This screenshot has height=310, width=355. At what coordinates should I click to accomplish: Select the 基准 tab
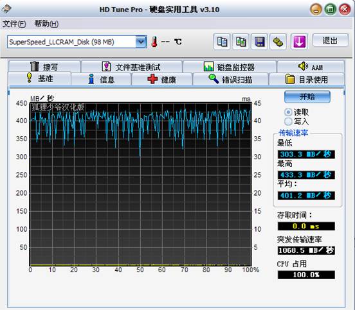point(40,78)
